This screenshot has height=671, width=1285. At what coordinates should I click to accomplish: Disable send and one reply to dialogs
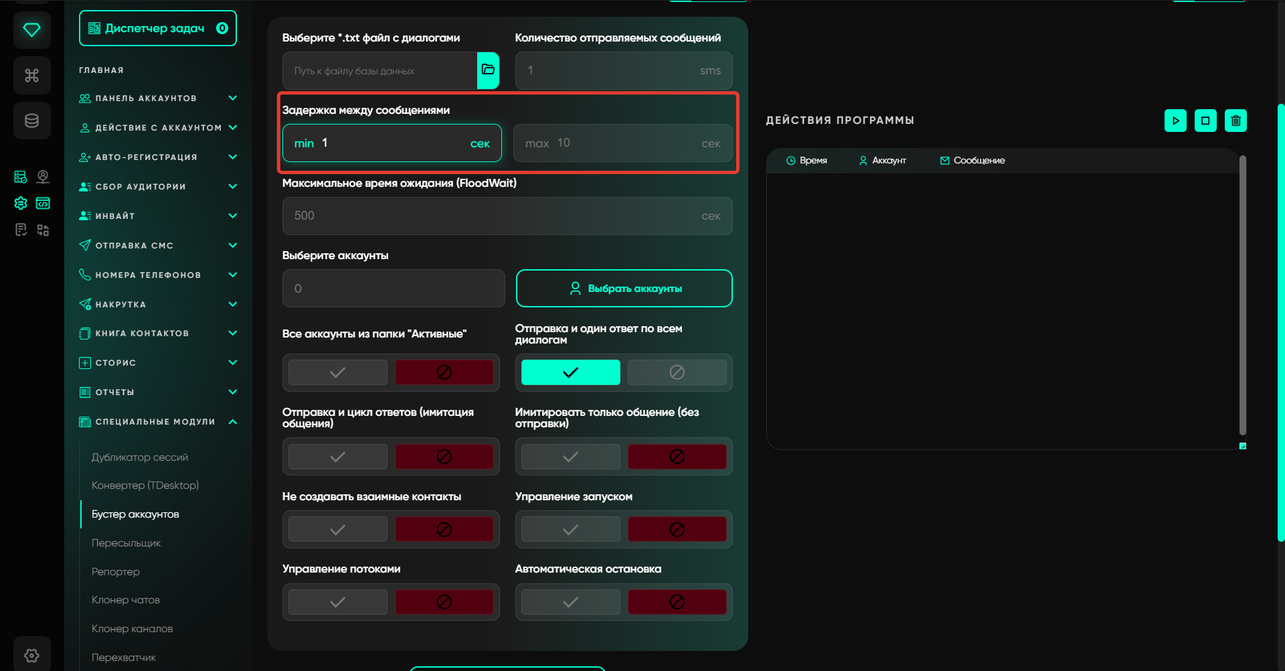pyautogui.click(x=677, y=372)
